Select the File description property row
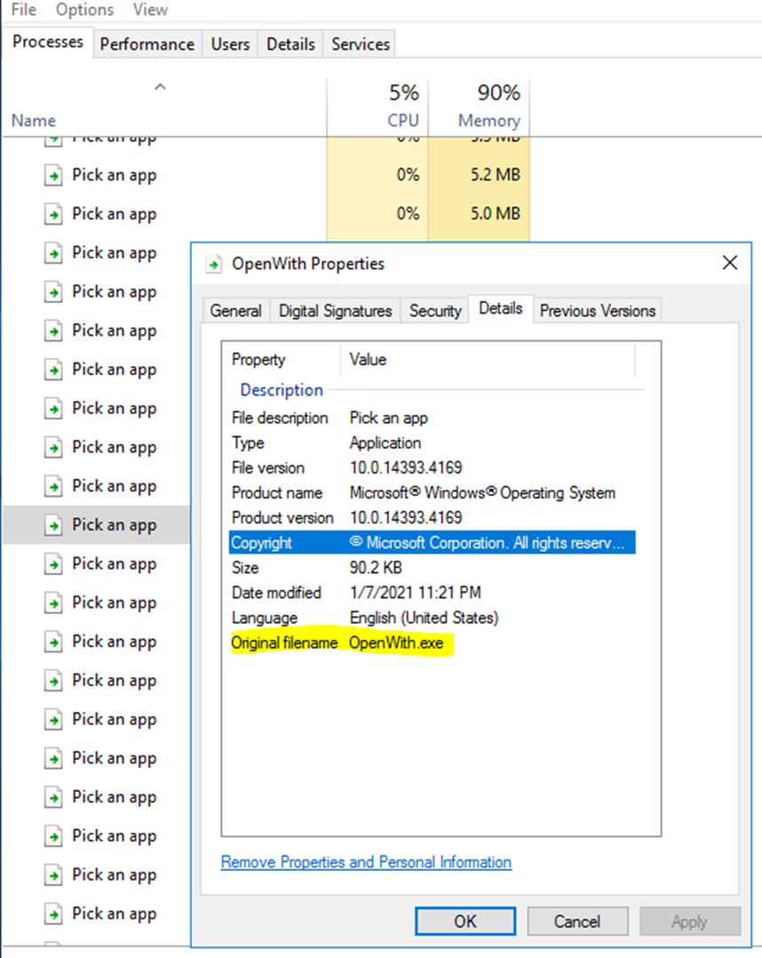The width and height of the screenshot is (762, 958). point(433,418)
